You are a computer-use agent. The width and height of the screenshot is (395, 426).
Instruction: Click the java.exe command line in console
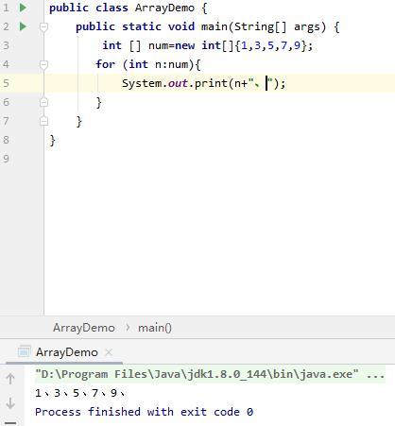click(x=197, y=374)
